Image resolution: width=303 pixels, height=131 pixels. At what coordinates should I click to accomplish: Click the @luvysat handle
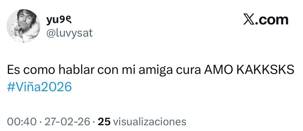(69, 33)
